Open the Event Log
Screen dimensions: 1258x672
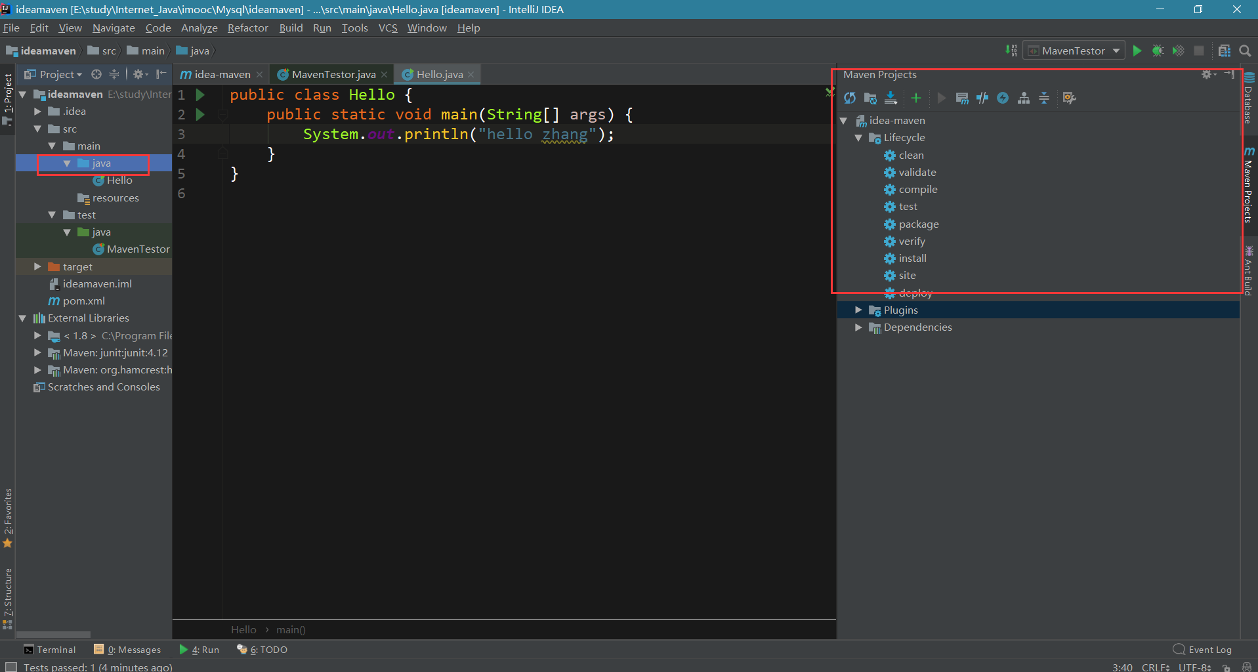(x=1203, y=650)
